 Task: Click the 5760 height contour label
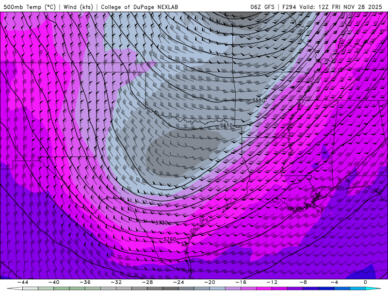coord(170,239)
